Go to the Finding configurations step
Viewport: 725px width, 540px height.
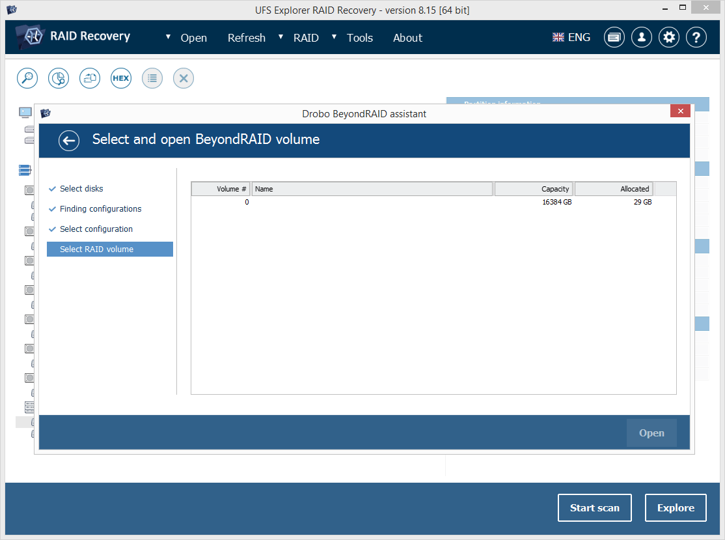(100, 208)
